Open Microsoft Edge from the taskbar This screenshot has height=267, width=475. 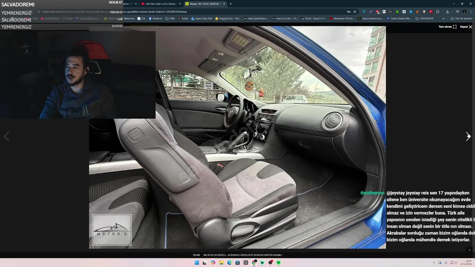229,263
